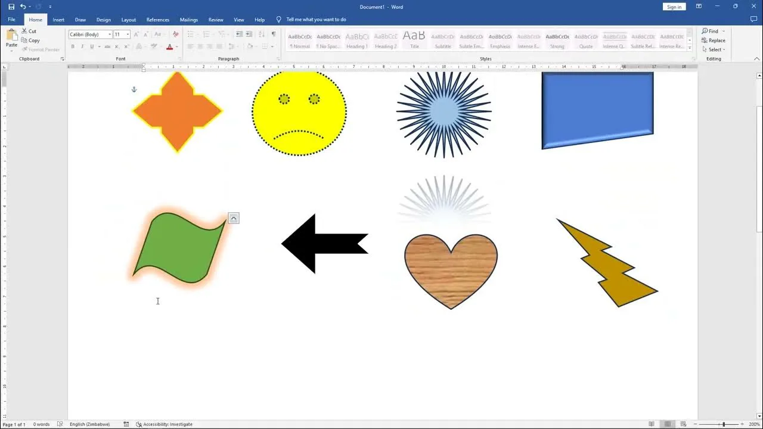Click the Sign in button
This screenshot has height=429, width=763.
click(674, 7)
